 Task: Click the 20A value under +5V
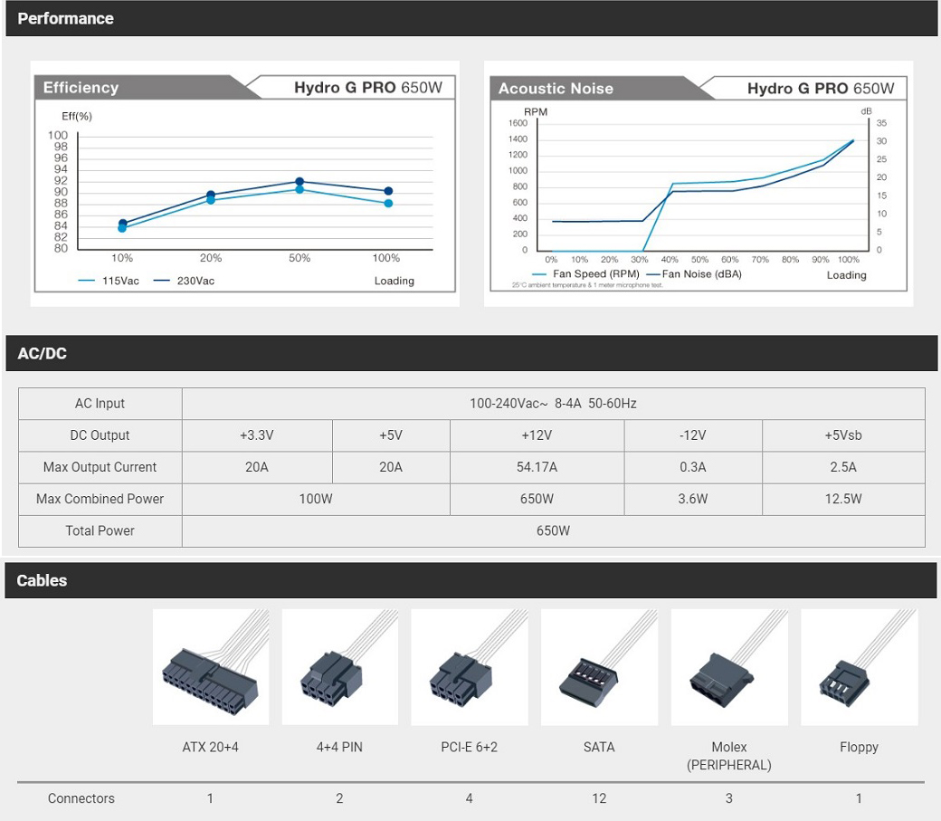[391, 467]
